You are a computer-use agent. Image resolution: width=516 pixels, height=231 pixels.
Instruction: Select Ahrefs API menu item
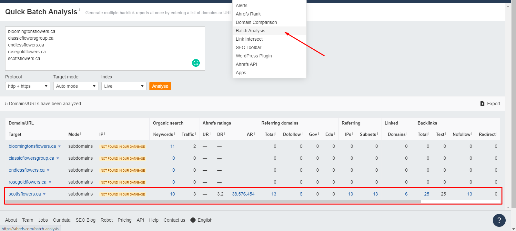[269, 64]
